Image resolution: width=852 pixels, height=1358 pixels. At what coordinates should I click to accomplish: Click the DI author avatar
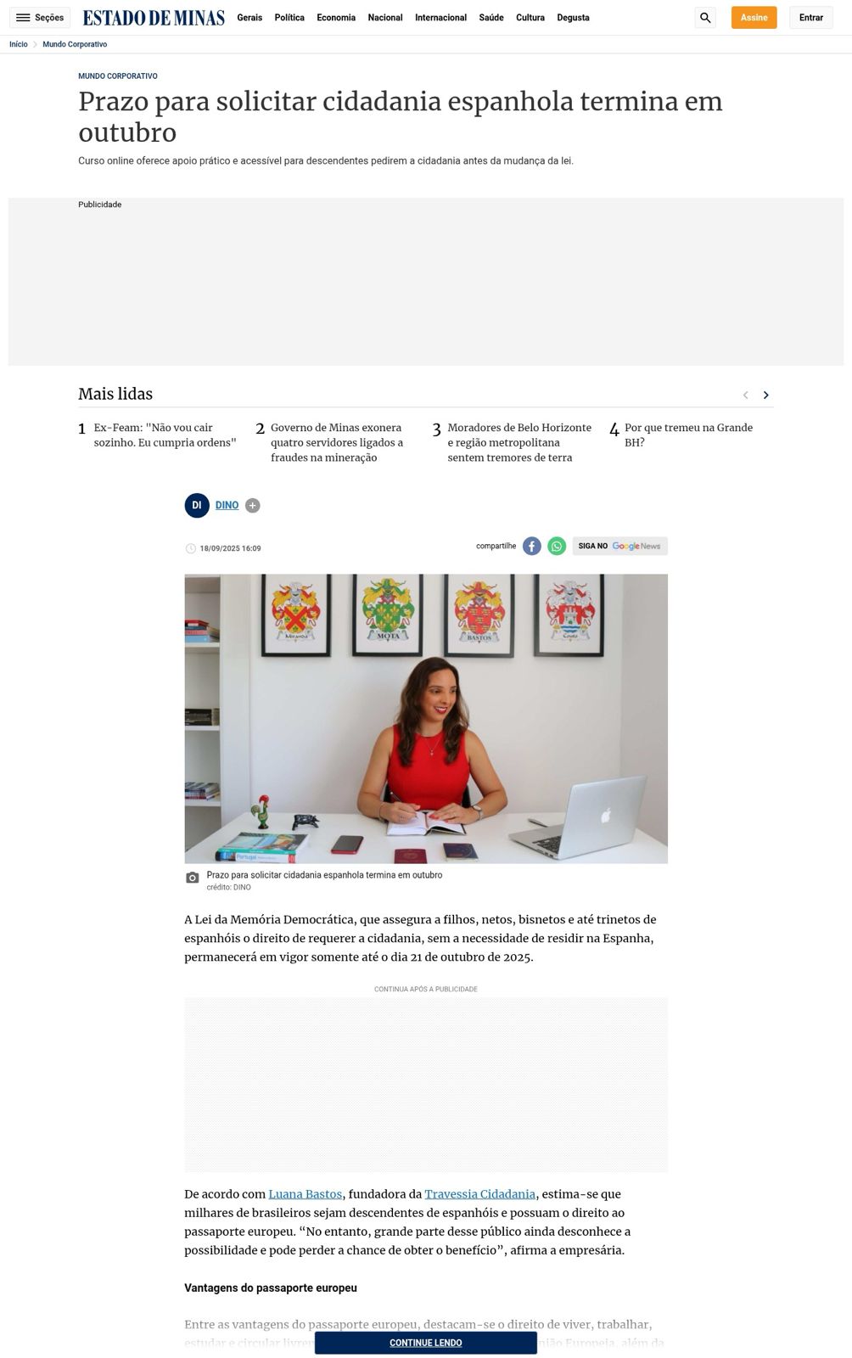[197, 505]
